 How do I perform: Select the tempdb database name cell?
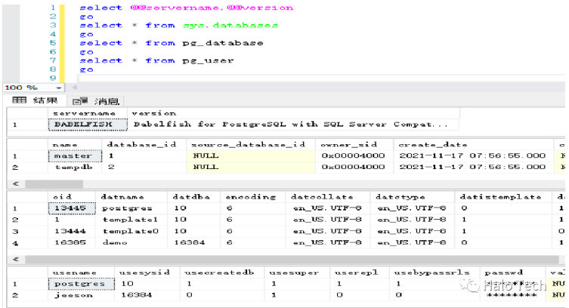(75, 167)
